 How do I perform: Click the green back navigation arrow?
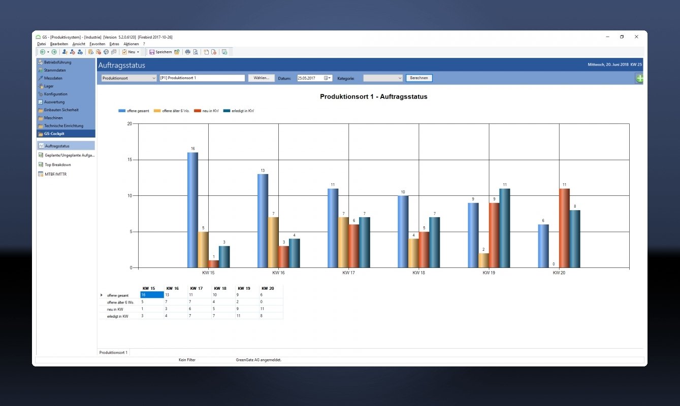(x=43, y=52)
